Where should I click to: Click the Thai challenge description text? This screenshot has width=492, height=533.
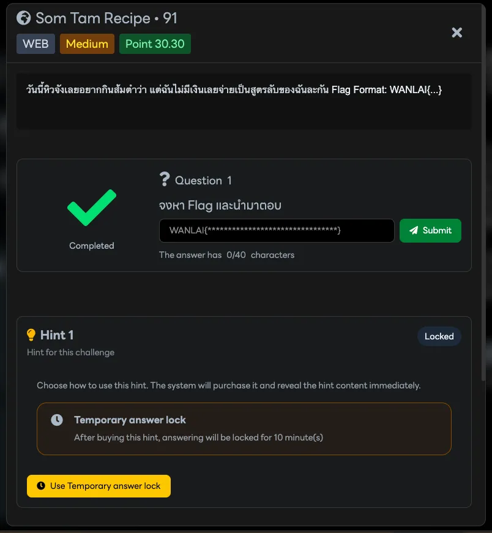233,90
